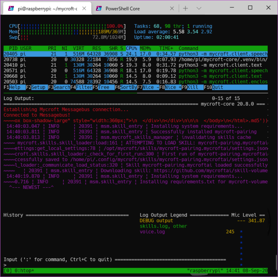Sort by the PRI column header
This screenshot has height=277, width=278.
52,48
